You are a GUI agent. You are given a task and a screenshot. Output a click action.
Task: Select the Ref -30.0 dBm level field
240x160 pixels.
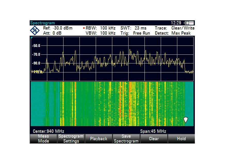(x=58, y=28)
